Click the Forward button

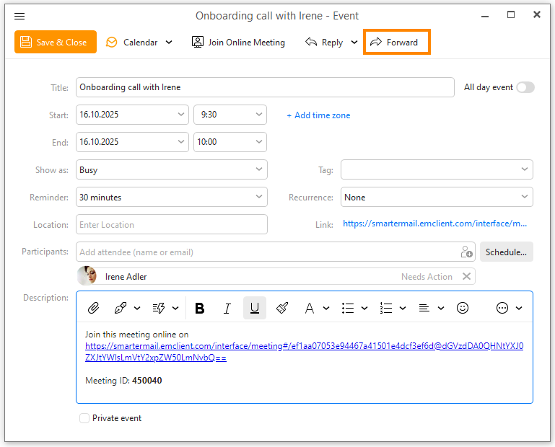click(396, 43)
